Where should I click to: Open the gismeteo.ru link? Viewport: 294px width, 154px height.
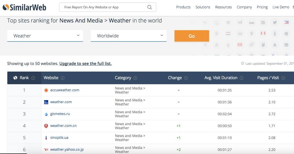click(x=60, y=114)
